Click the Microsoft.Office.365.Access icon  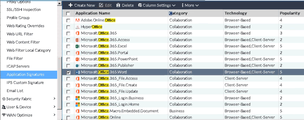[77, 40]
